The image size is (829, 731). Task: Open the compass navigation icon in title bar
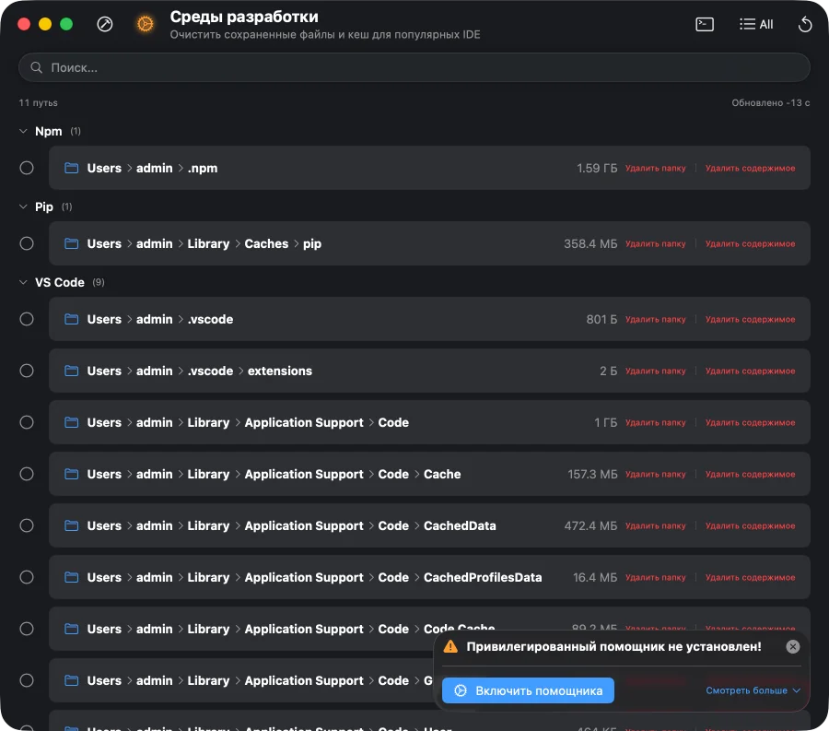click(105, 24)
